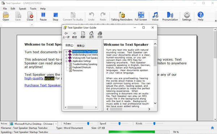Expand Working With Text Speaker node

click(66, 58)
